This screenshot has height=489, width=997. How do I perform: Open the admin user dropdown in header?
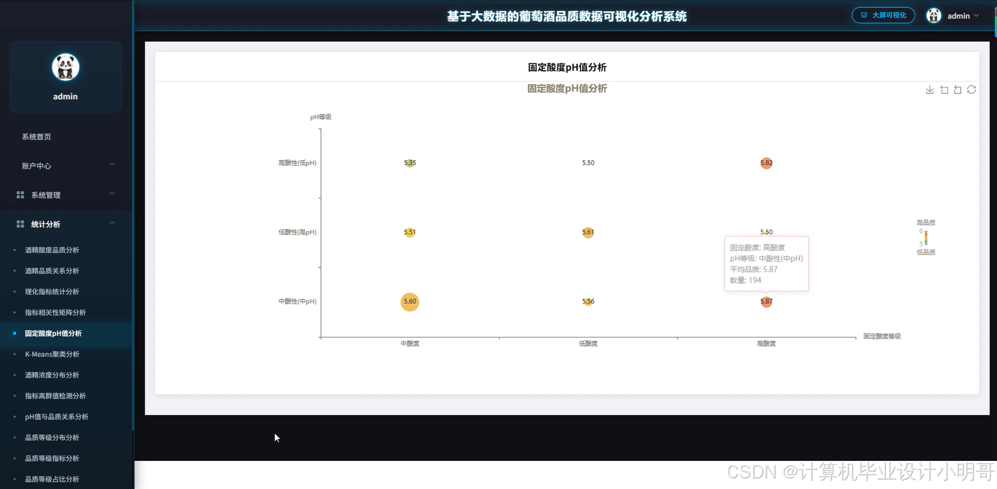point(962,16)
